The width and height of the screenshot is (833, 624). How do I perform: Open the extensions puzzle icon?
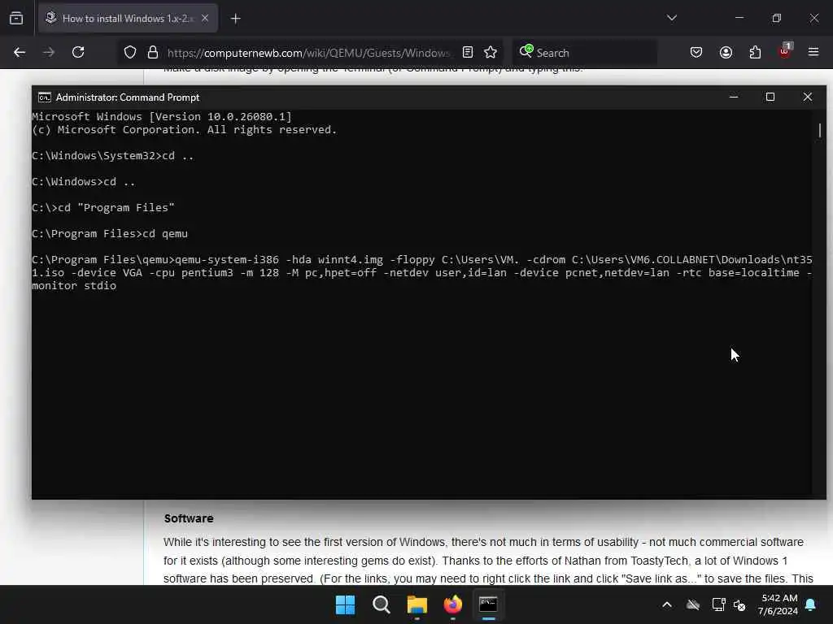[755, 53]
